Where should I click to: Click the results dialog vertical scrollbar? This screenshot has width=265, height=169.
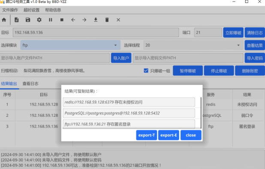201,113
